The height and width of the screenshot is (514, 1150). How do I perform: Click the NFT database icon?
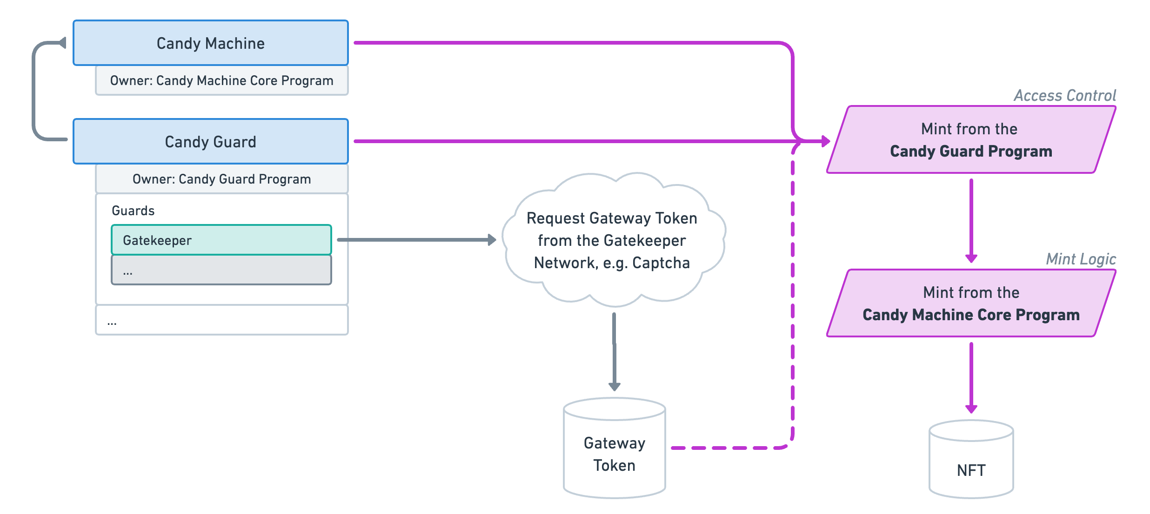[x=972, y=458]
